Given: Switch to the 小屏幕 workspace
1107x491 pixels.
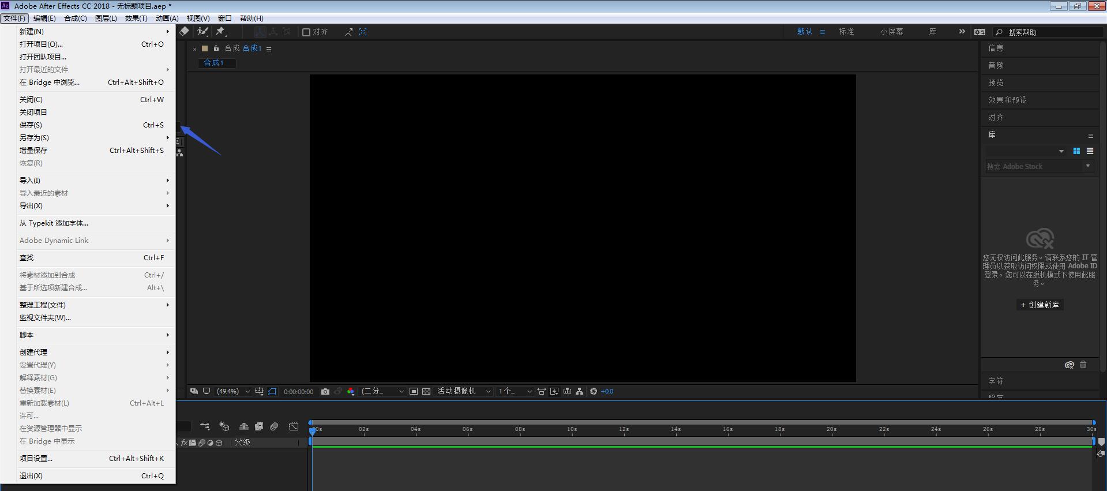Looking at the screenshot, I should click(x=891, y=32).
